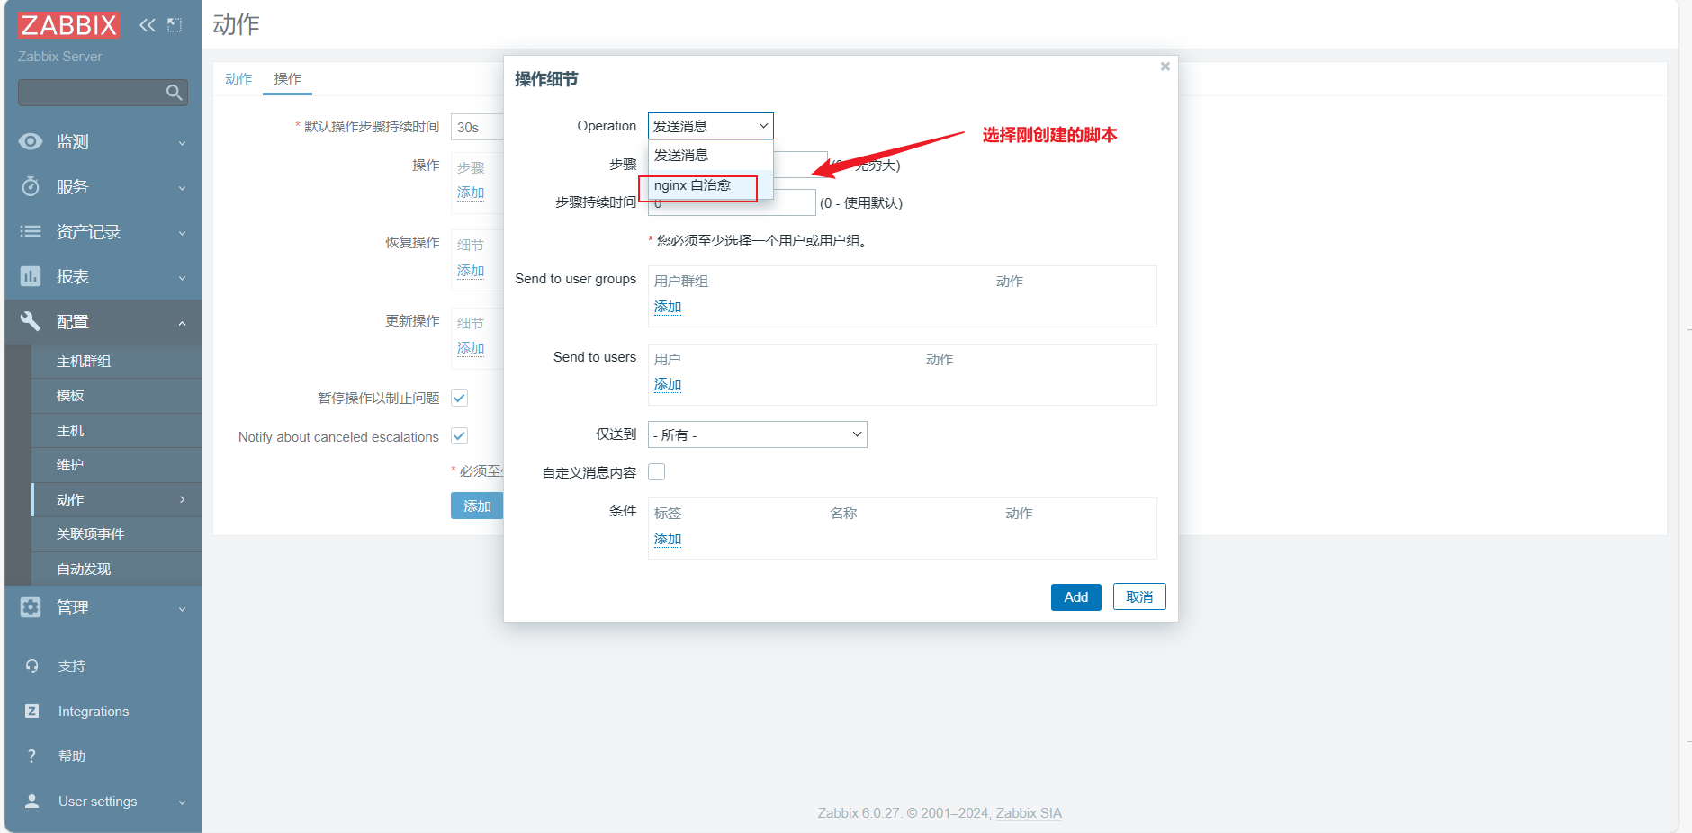Collapse the sidebar with double-chevron icon
This screenshot has width=1692, height=833.
(148, 25)
